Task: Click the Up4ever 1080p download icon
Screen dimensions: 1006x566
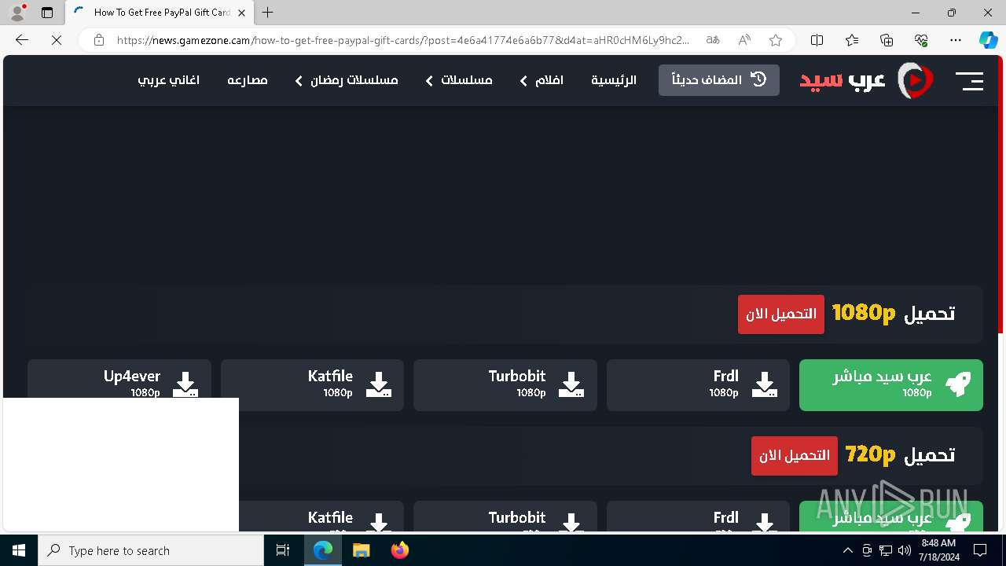Action: [x=185, y=384]
